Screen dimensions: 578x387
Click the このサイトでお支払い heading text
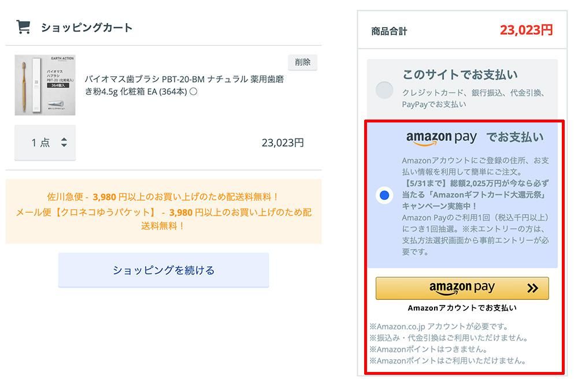pos(460,75)
